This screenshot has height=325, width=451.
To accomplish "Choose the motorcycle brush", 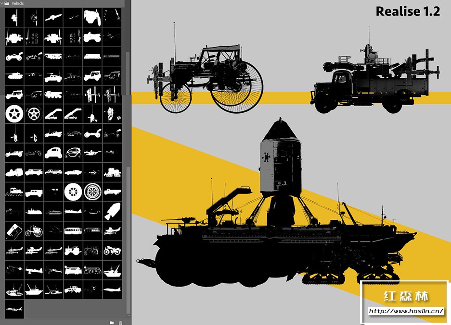I will coord(112,251).
